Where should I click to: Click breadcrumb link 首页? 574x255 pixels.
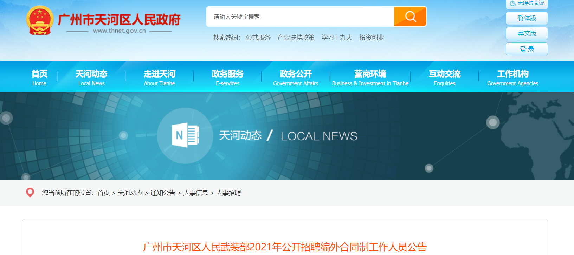[x=103, y=193]
